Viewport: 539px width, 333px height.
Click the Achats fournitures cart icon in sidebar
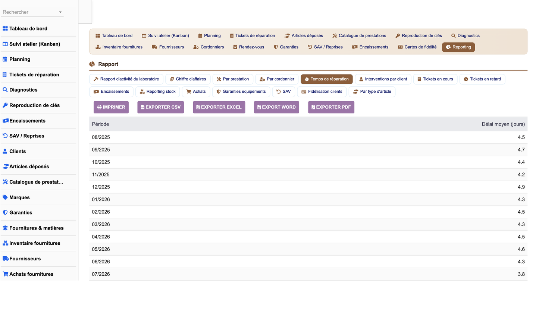tap(6, 274)
